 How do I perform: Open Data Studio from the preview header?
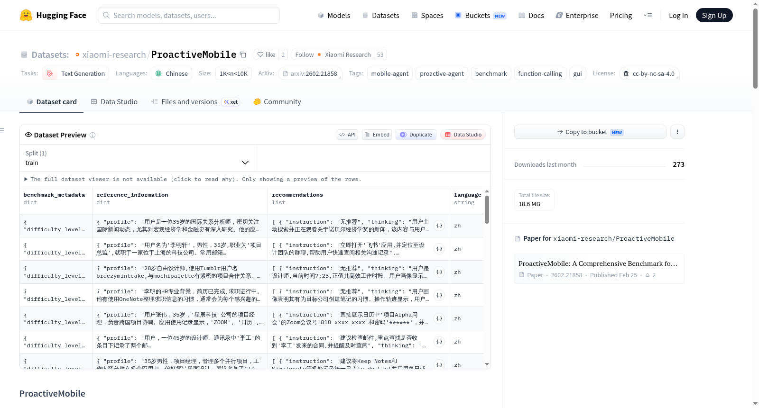click(463, 135)
